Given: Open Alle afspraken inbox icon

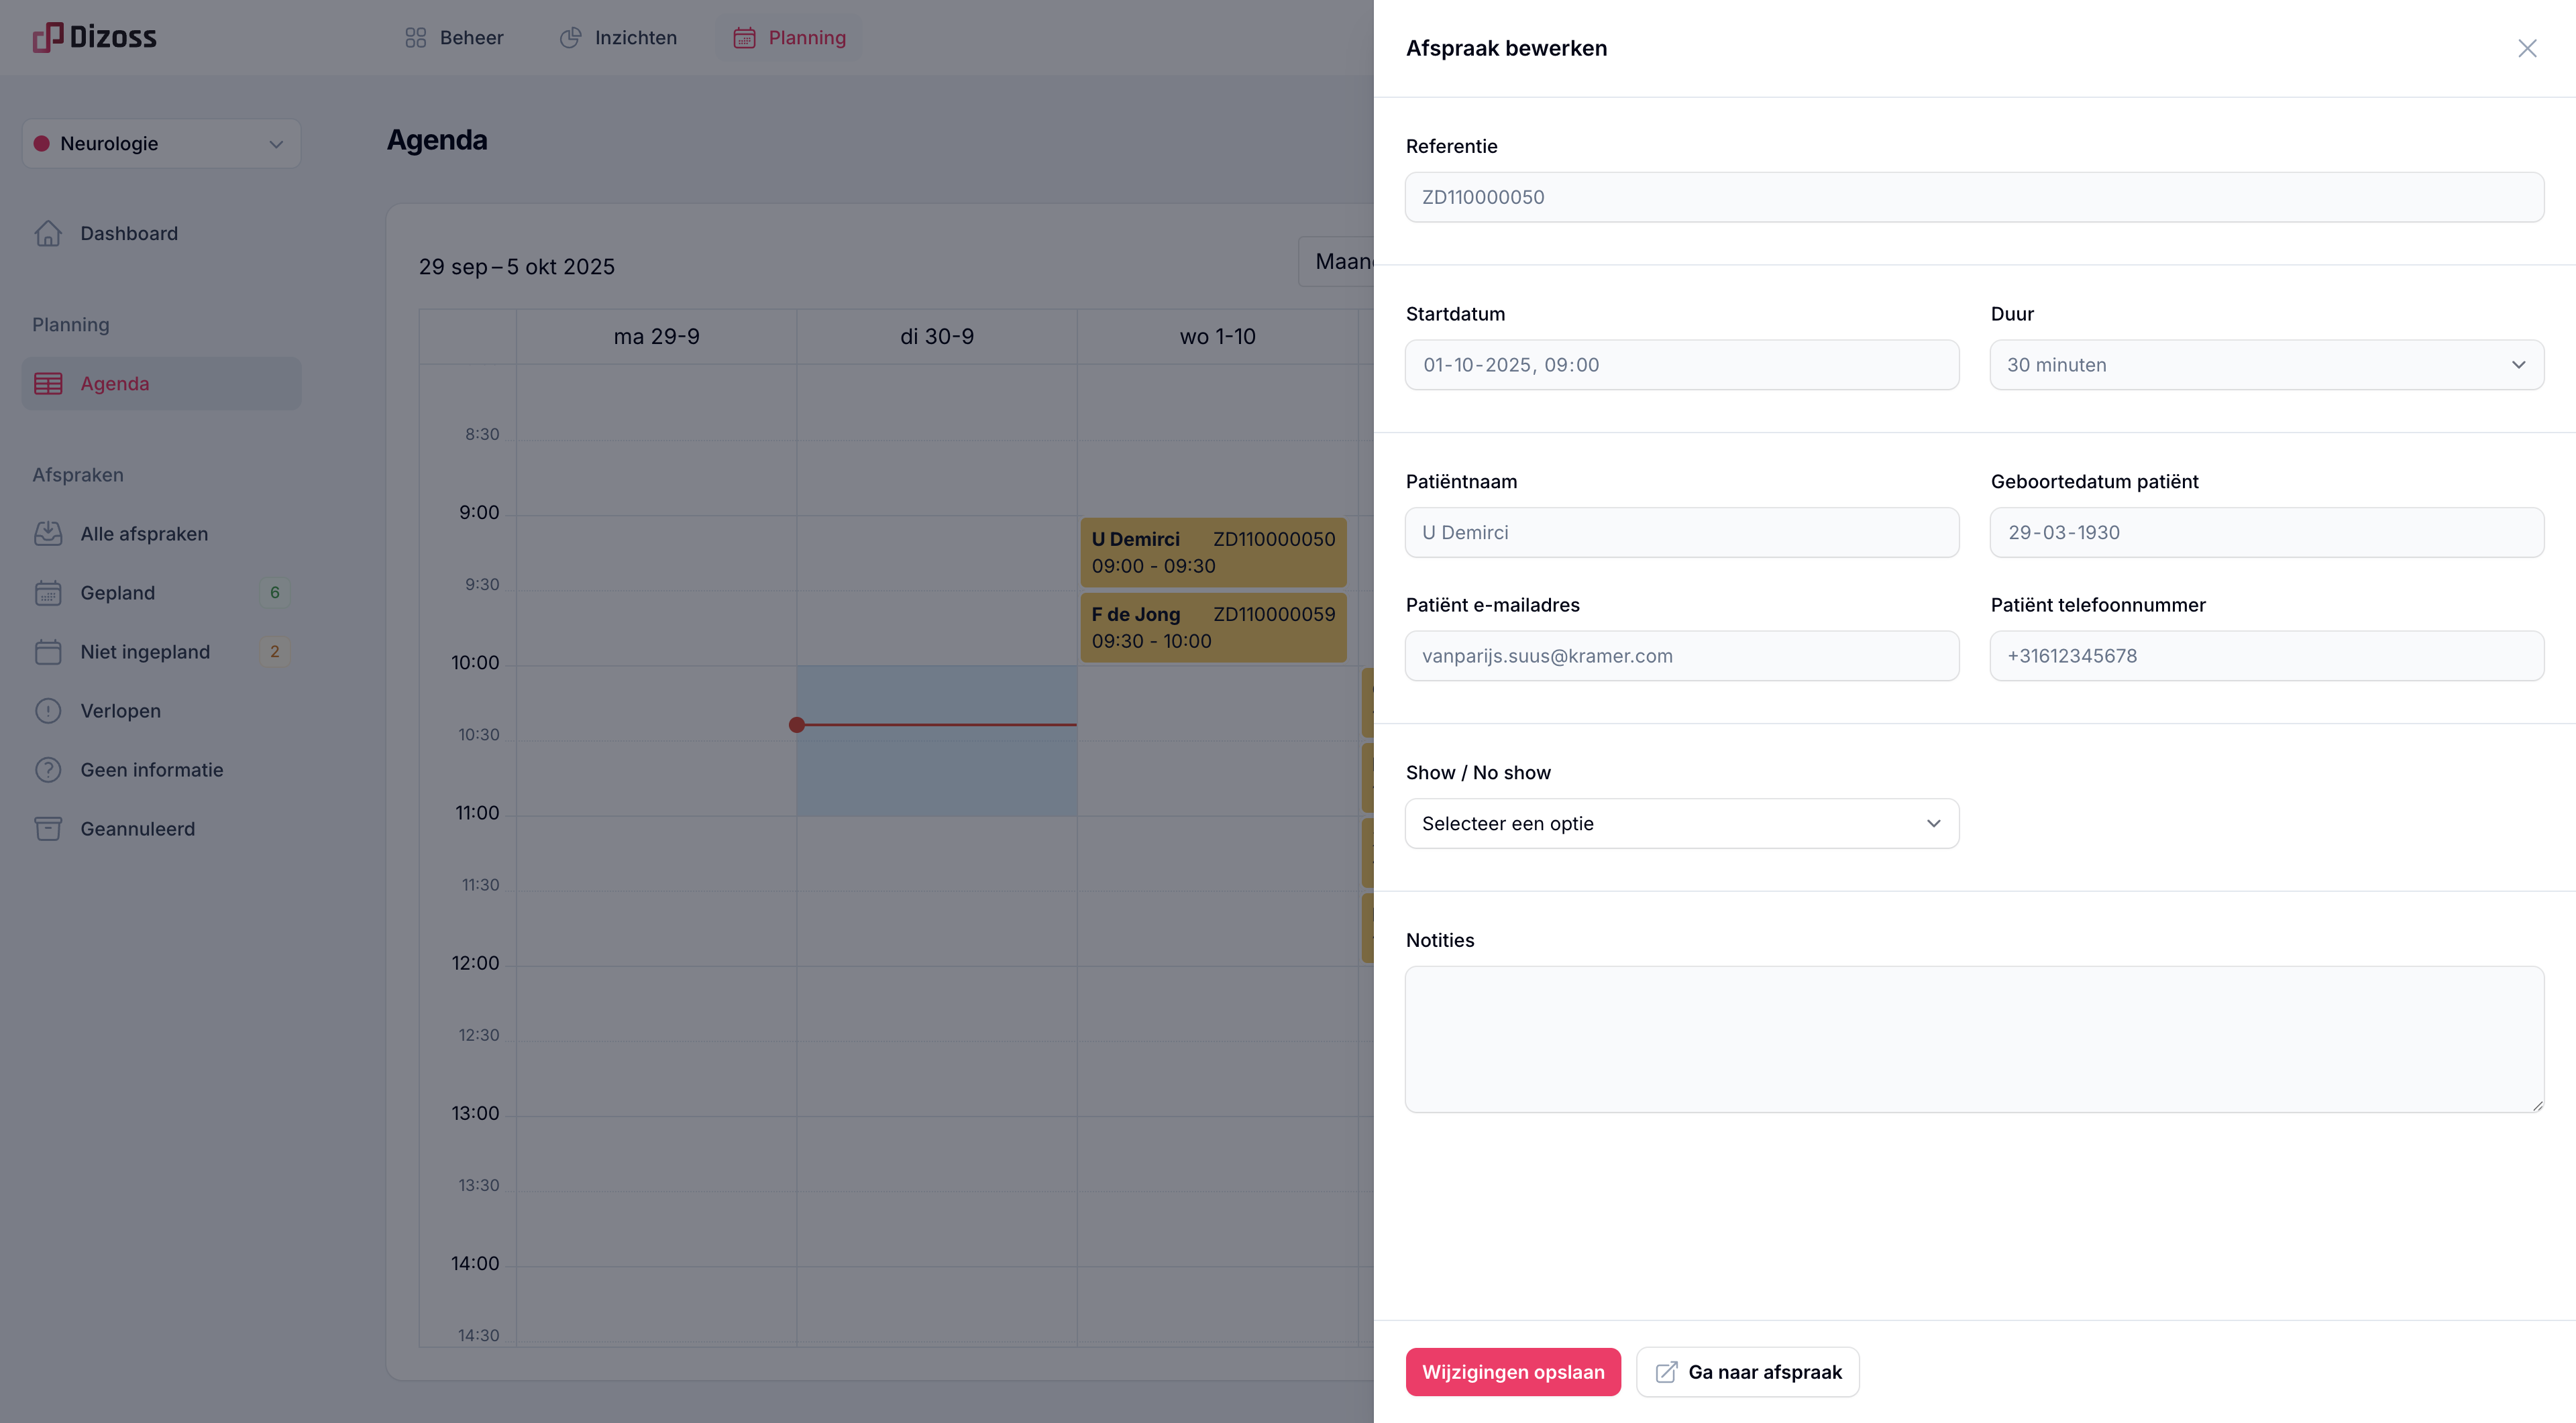Looking at the screenshot, I should pyautogui.click(x=48, y=534).
